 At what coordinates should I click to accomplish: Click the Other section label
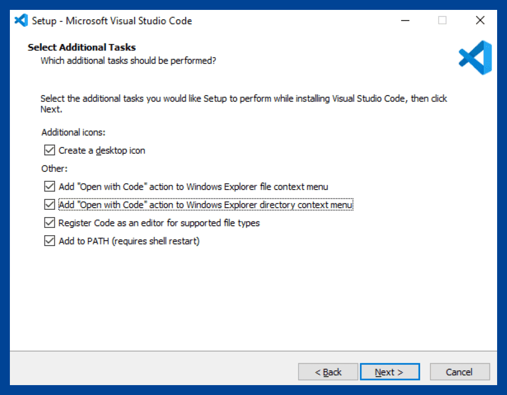(x=54, y=168)
